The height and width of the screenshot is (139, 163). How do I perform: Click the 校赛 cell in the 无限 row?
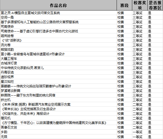[x=121, y=137]
